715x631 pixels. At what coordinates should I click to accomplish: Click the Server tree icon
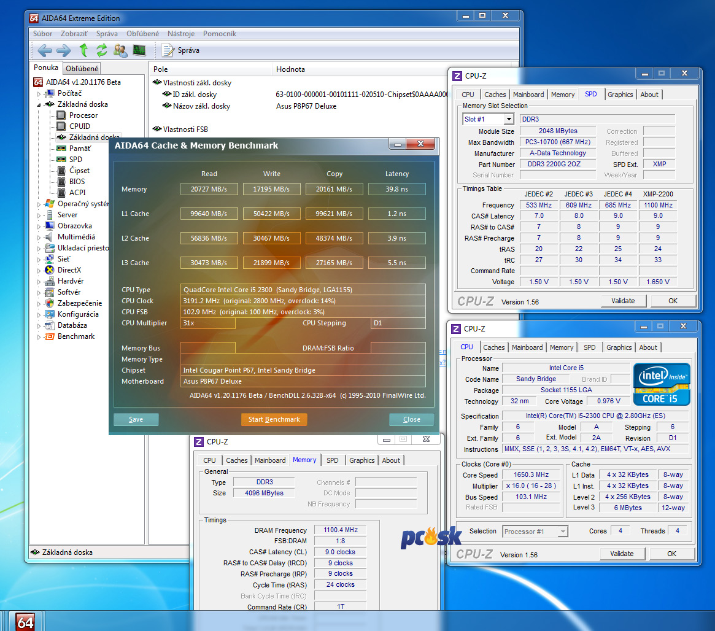coord(50,215)
